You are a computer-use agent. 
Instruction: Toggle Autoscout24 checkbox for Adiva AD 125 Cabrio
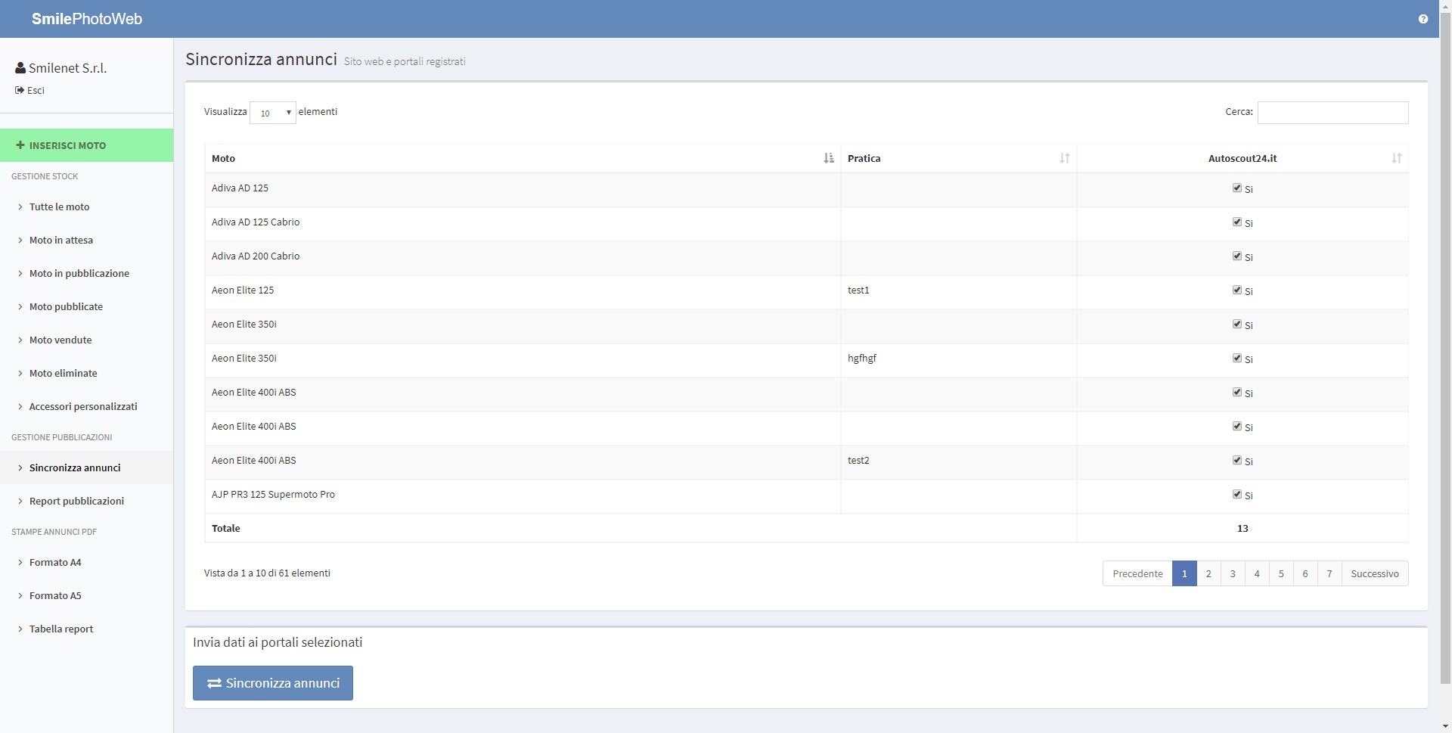[x=1237, y=222]
